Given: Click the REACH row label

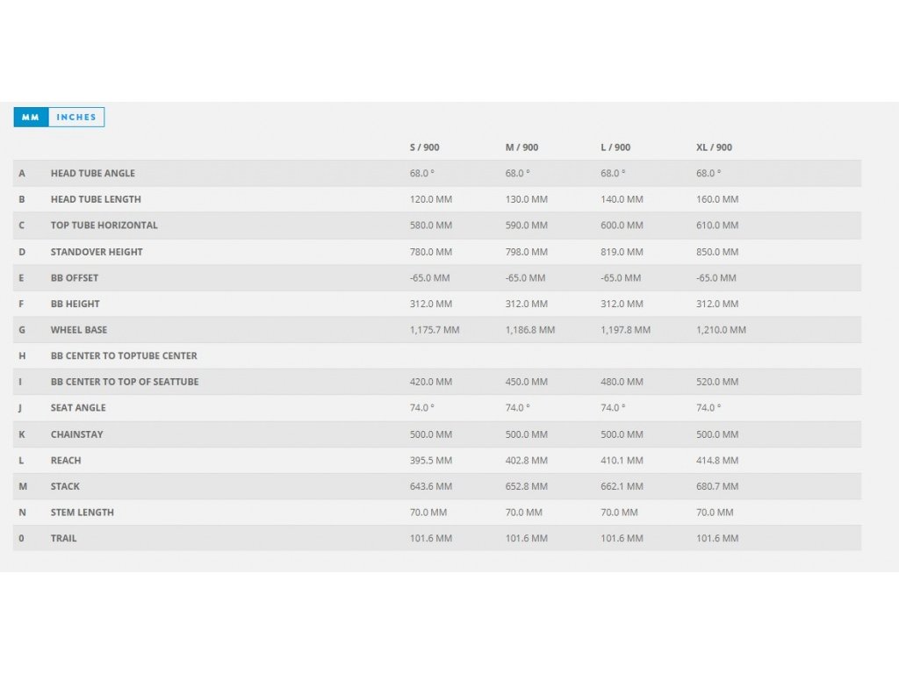Looking at the screenshot, I should 66,460.
